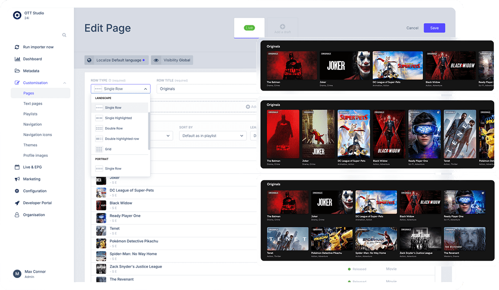Click the Organisation person icon

pyautogui.click(x=17, y=215)
